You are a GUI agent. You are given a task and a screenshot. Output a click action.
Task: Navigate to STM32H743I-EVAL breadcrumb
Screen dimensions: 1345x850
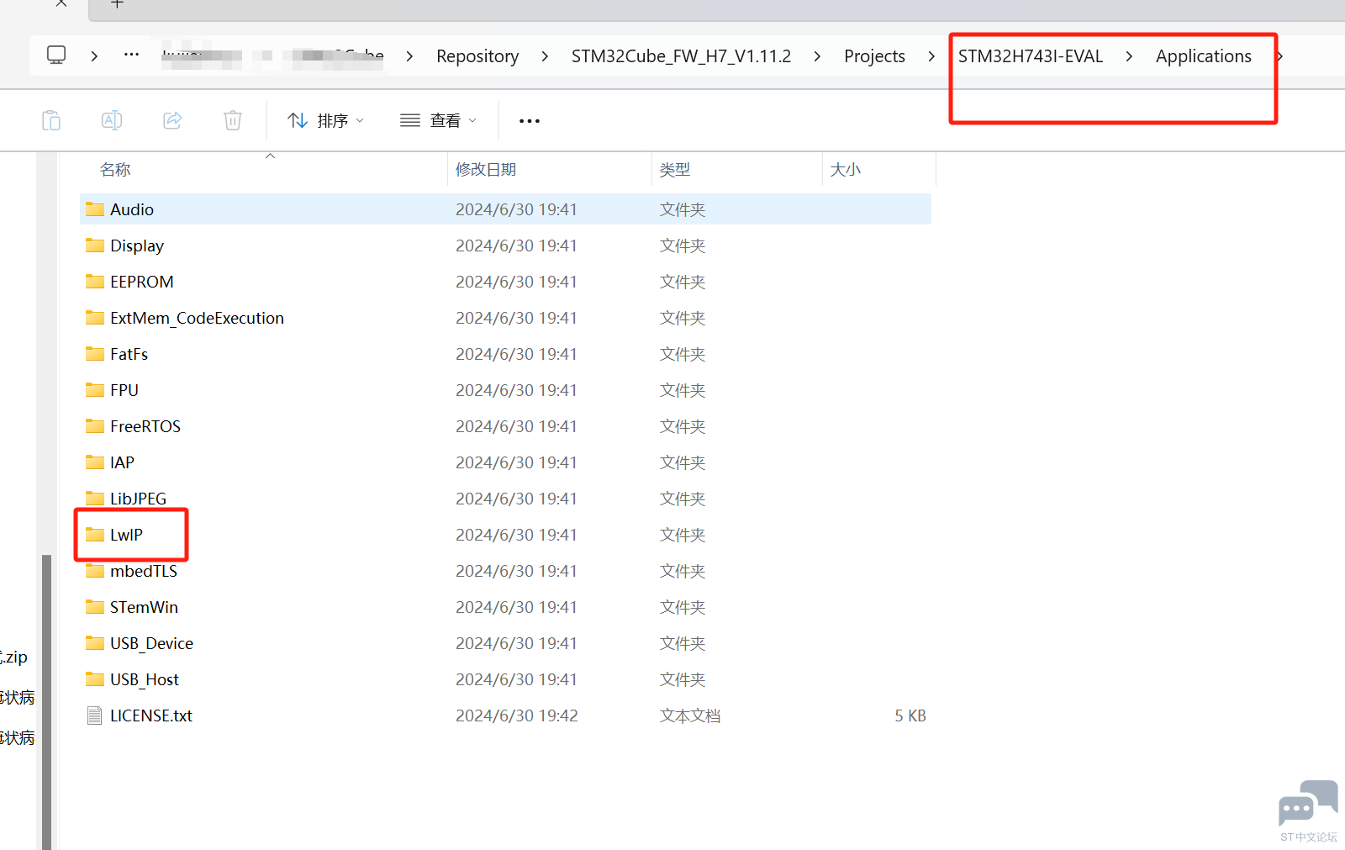click(x=1031, y=56)
